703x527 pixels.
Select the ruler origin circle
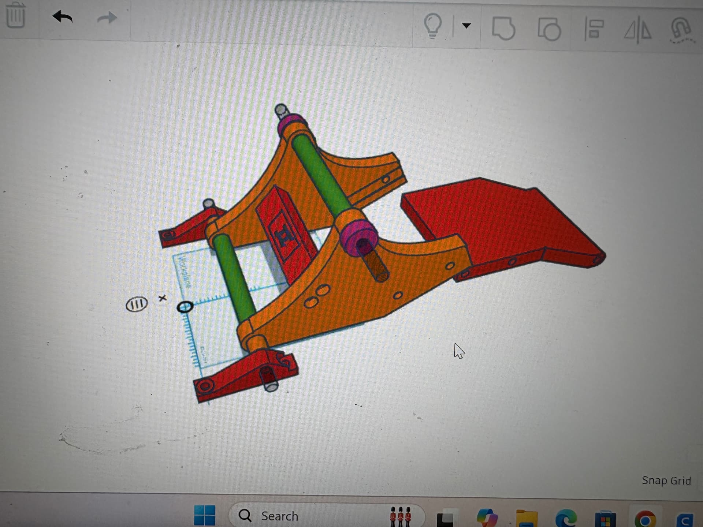click(x=185, y=307)
